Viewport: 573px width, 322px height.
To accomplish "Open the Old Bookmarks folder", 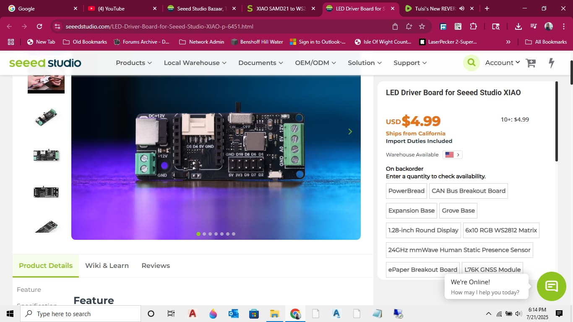I will point(85,42).
